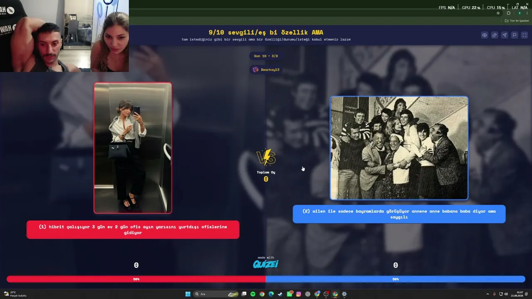This screenshot has height=299, width=532.
Task: Open Steam from the taskbar
Action: point(280,294)
